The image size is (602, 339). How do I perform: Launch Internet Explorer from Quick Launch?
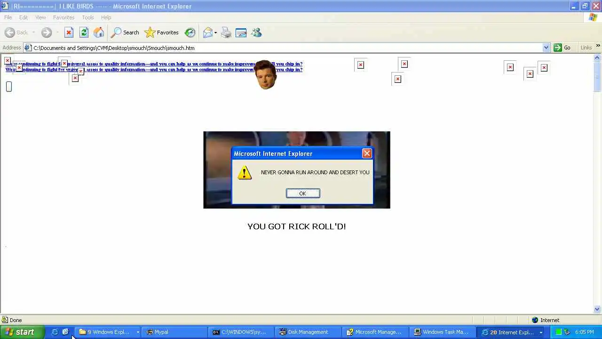pyautogui.click(x=55, y=332)
